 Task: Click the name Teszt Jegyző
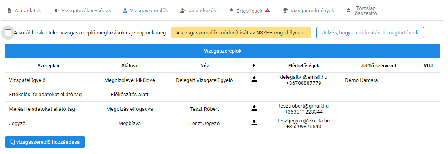tap(205, 124)
